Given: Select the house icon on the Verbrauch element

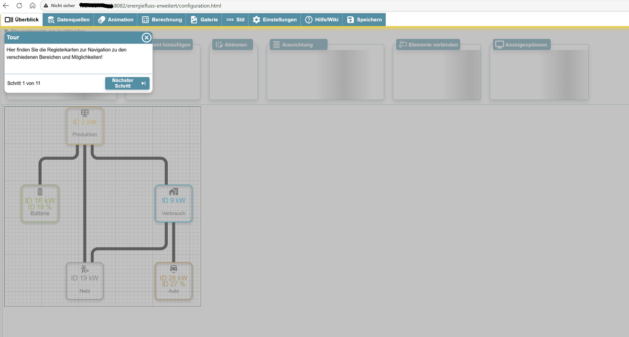Looking at the screenshot, I should pyautogui.click(x=173, y=192).
